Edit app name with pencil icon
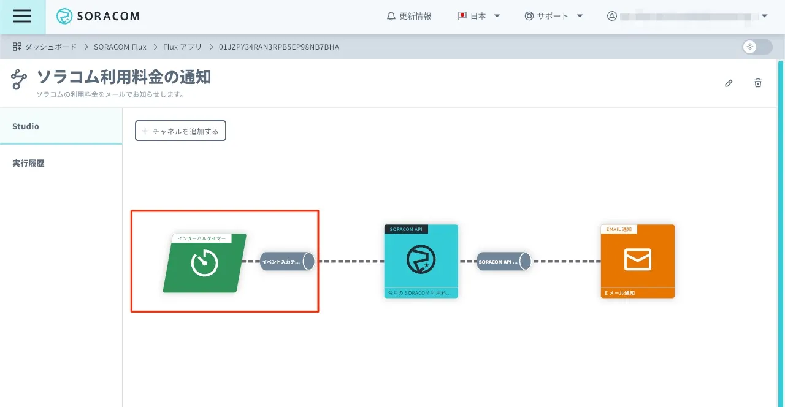 (x=729, y=83)
